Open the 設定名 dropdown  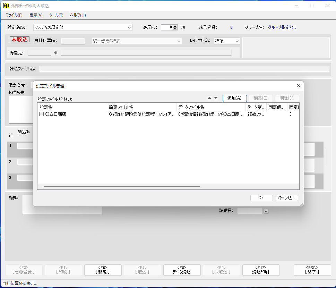click(129, 27)
